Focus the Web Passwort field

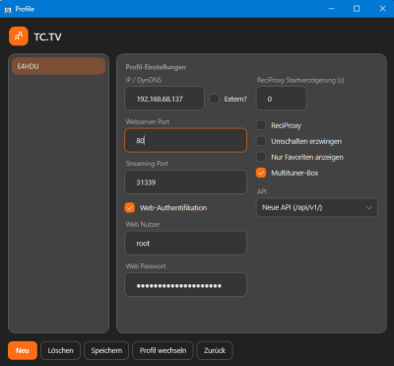pyautogui.click(x=185, y=285)
